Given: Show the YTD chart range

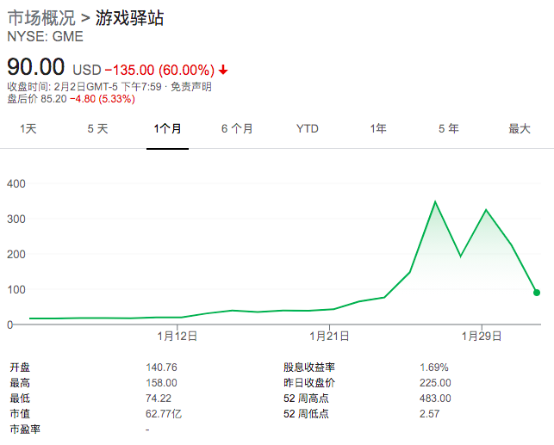Looking at the screenshot, I should click(308, 129).
